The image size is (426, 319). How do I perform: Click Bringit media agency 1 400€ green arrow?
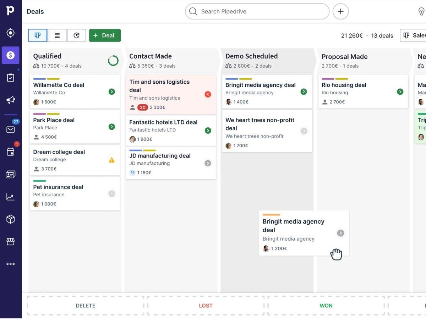[304, 92]
